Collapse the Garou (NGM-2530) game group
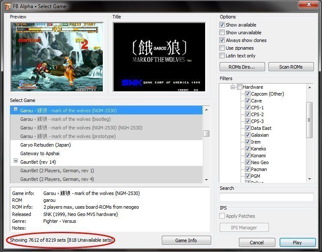The width and height of the screenshot is (322, 252). (15, 109)
